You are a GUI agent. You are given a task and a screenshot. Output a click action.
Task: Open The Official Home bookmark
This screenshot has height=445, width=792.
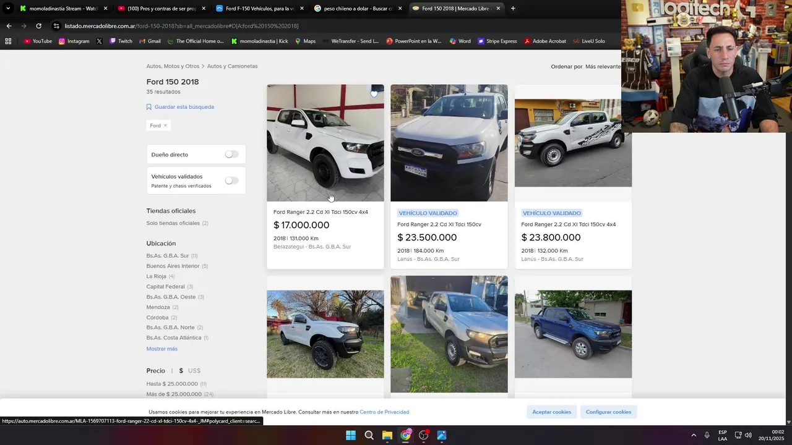196,41
